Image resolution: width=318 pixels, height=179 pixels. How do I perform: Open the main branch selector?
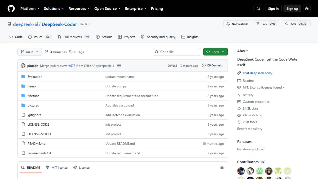[30, 52]
